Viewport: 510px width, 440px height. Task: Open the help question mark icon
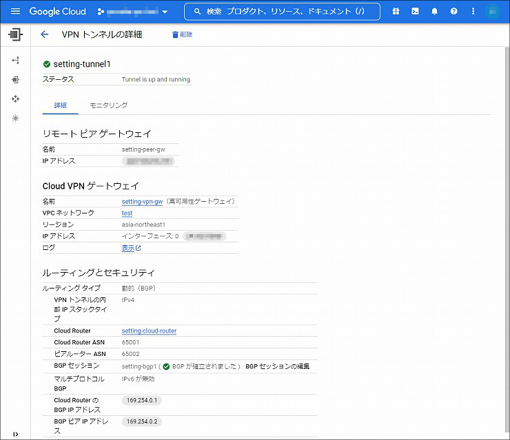click(x=454, y=12)
